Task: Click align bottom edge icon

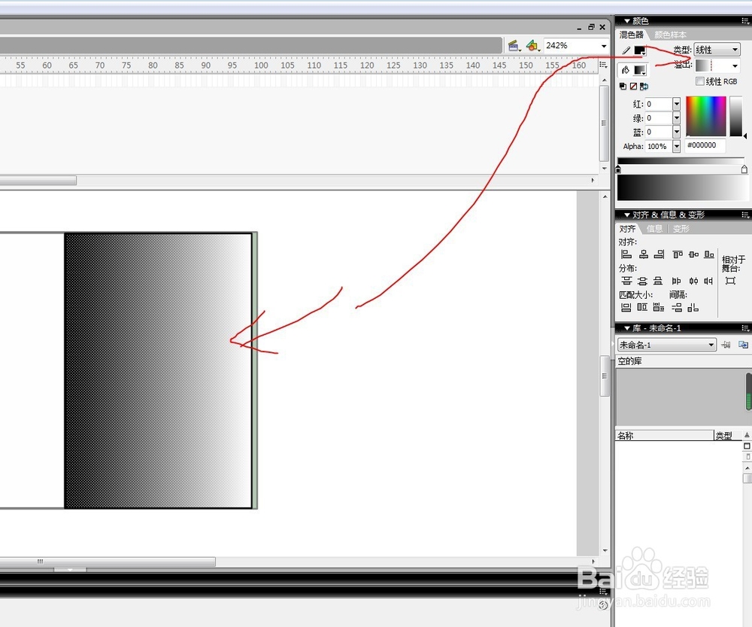Action: coord(709,254)
